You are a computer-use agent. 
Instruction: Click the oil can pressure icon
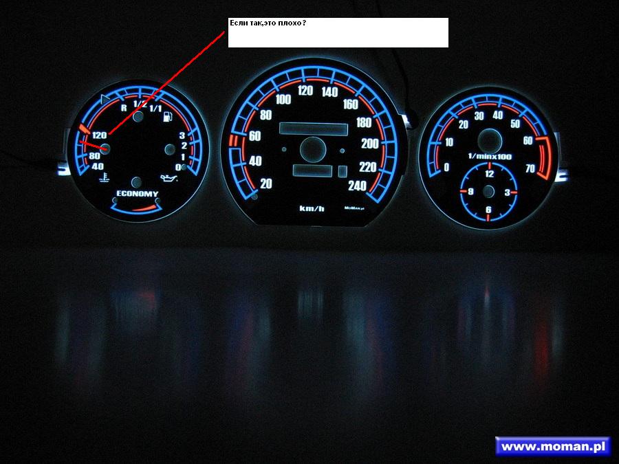[x=169, y=177]
